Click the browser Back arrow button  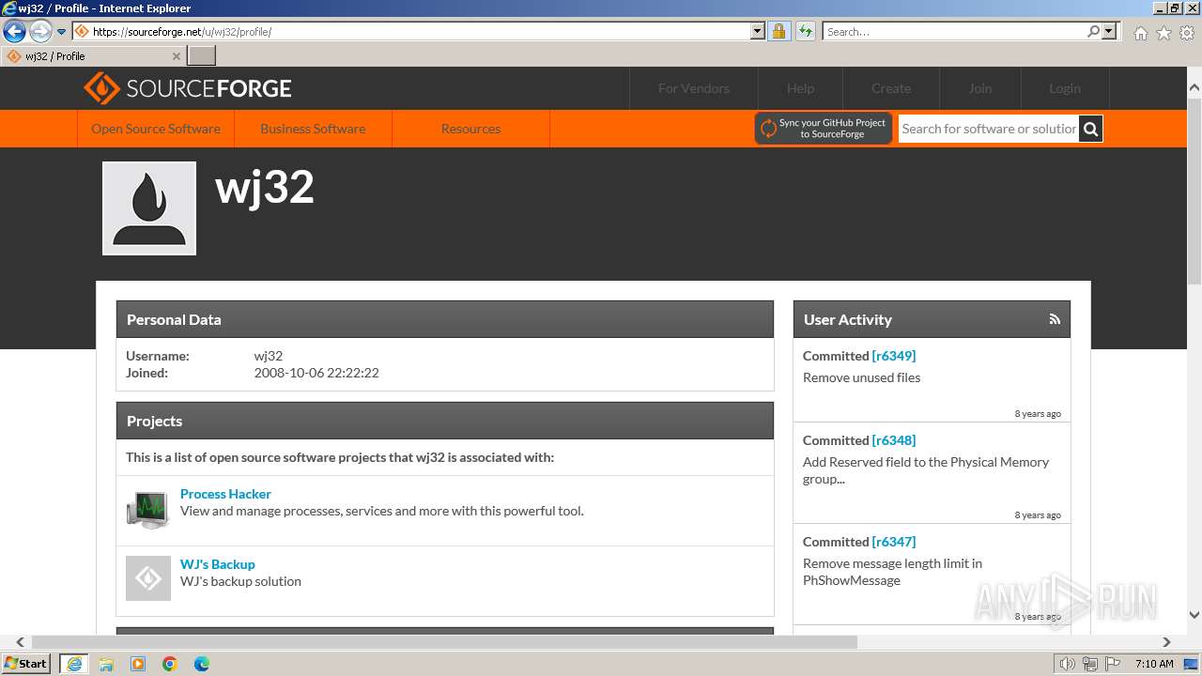pyautogui.click(x=14, y=32)
